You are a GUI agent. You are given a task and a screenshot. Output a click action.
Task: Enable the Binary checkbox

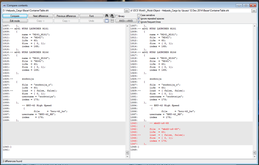(x=117, y=16)
